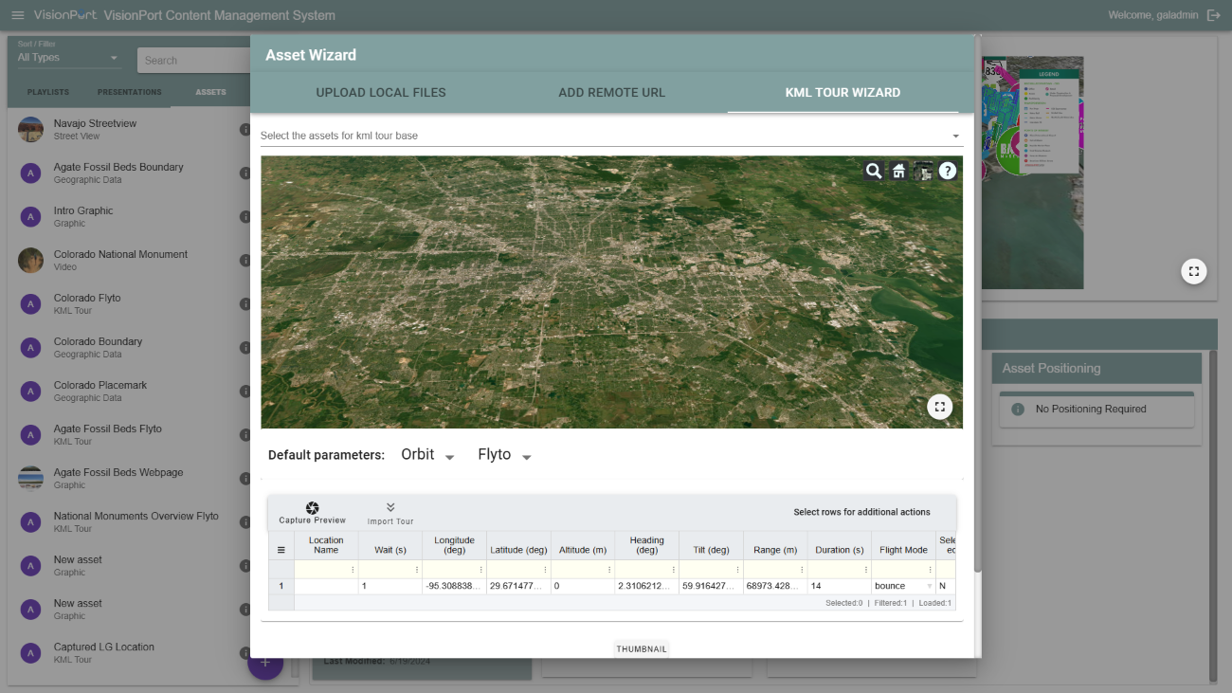Open the grid hamburger menu icon

point(281,550)
